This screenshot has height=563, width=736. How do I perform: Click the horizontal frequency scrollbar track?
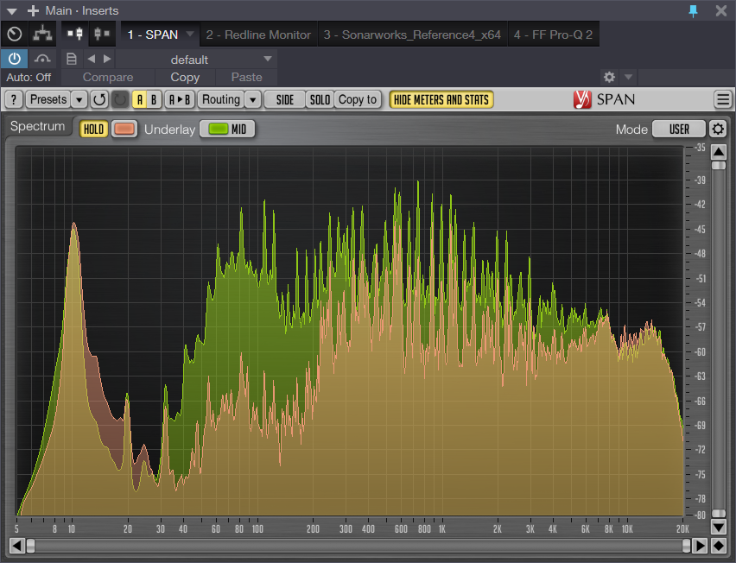click(x=358, y=546)
